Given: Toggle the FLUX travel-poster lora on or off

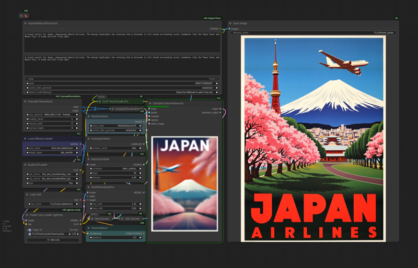Looking at the screenshot, I should click(x=30, y=234).
